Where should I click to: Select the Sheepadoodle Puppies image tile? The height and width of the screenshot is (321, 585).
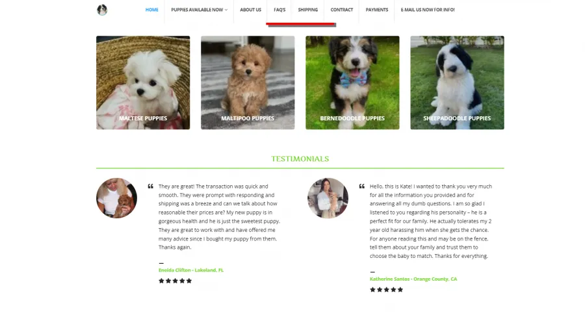457,83
